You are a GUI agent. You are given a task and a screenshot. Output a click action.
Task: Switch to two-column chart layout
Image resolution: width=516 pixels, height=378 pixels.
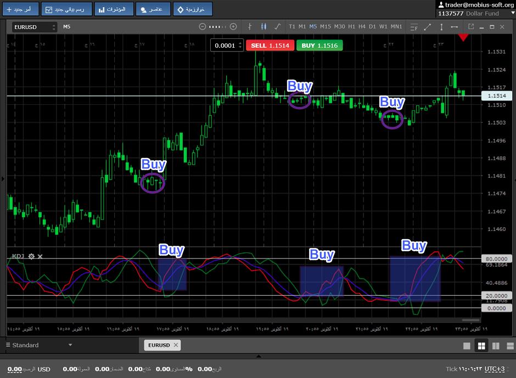point(496,346)
